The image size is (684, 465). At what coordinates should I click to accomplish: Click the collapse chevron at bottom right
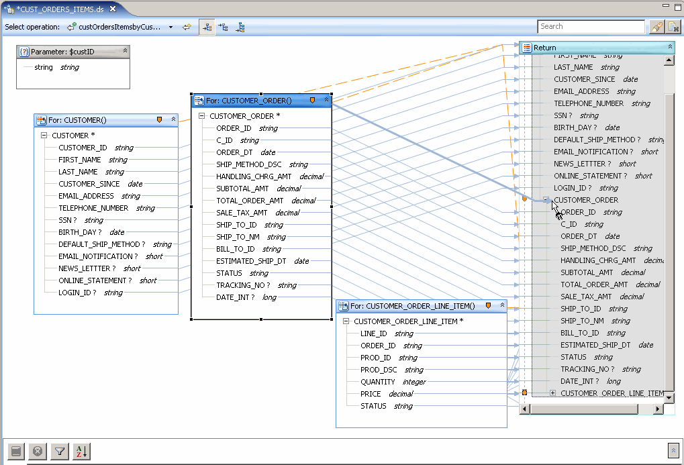(x=673, y=451)
